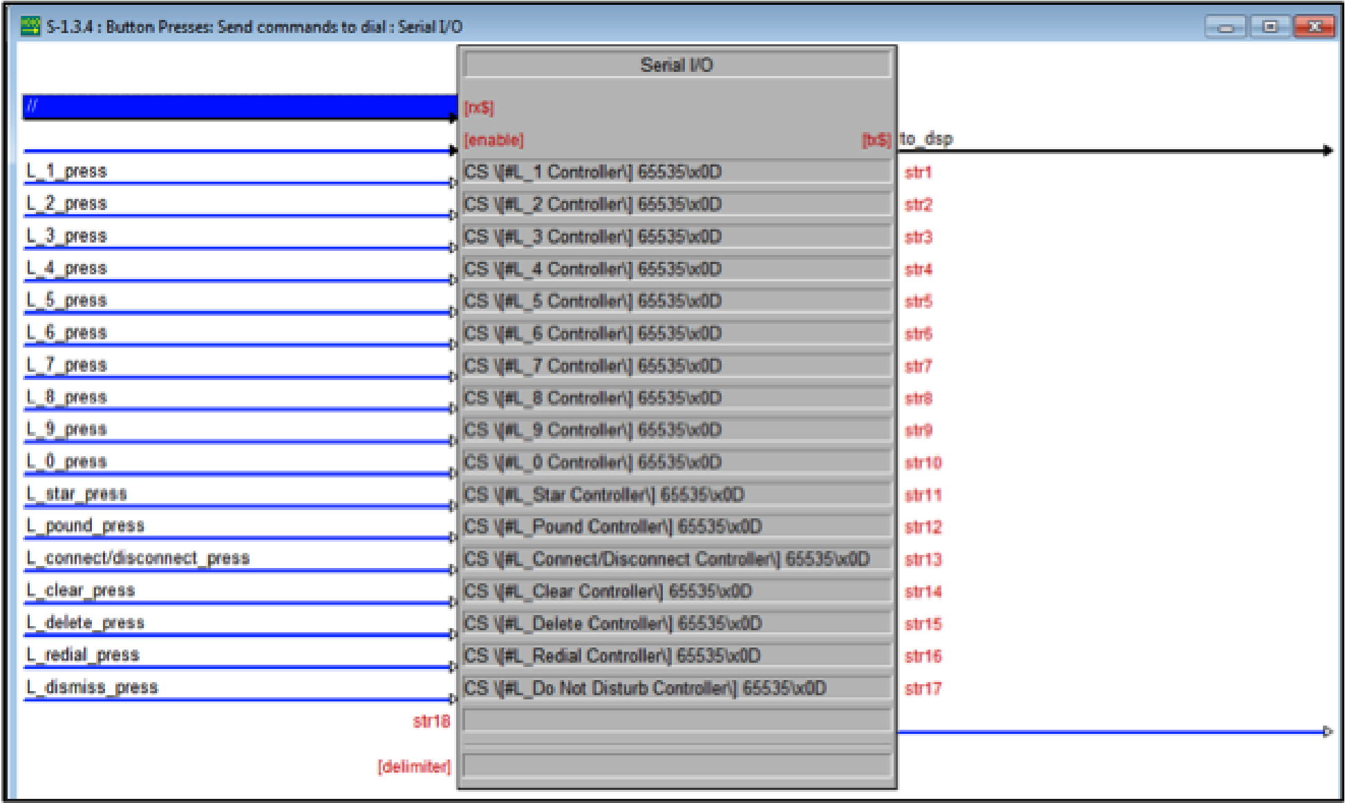Edit the CS L_1 Controller command string field

pyautogui.click(x=676, y=172)
